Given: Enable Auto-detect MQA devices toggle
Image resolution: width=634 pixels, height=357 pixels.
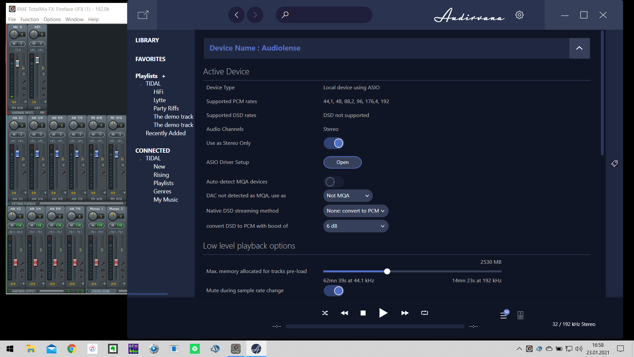Looking at the screenshot, I should (x=334, y=182).
